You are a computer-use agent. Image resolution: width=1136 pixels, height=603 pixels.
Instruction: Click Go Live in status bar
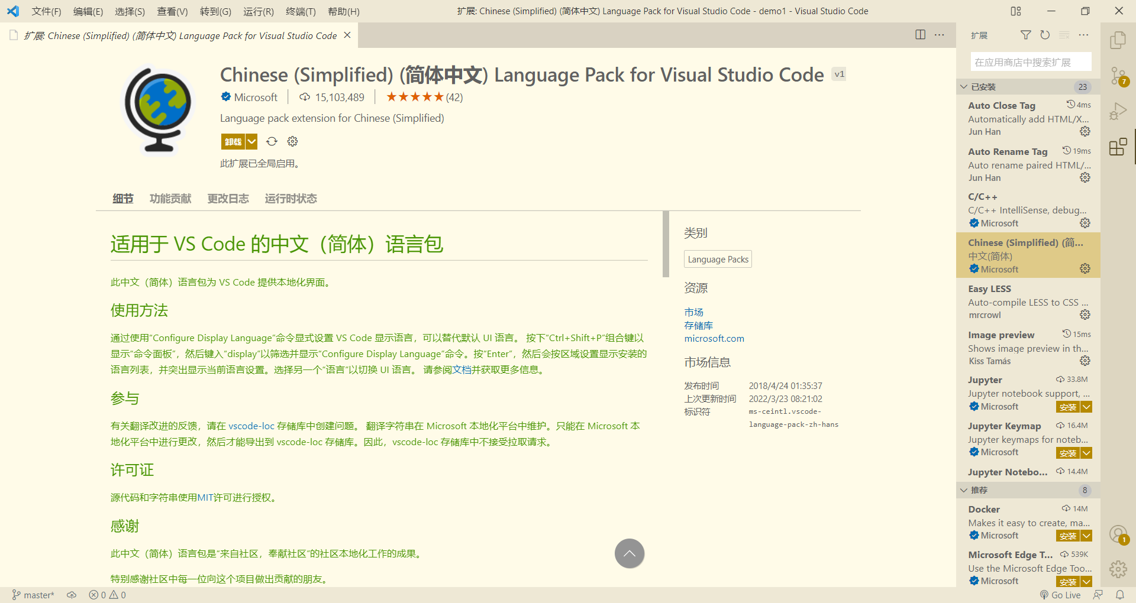tap(1060, 595)
